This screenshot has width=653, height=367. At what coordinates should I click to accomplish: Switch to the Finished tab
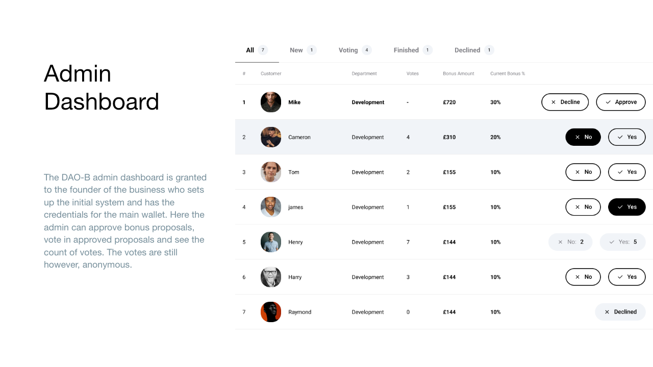pos(413,50)
